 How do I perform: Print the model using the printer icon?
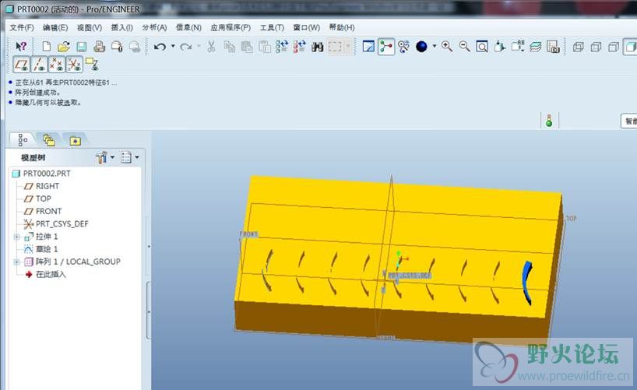pos(99,47)
